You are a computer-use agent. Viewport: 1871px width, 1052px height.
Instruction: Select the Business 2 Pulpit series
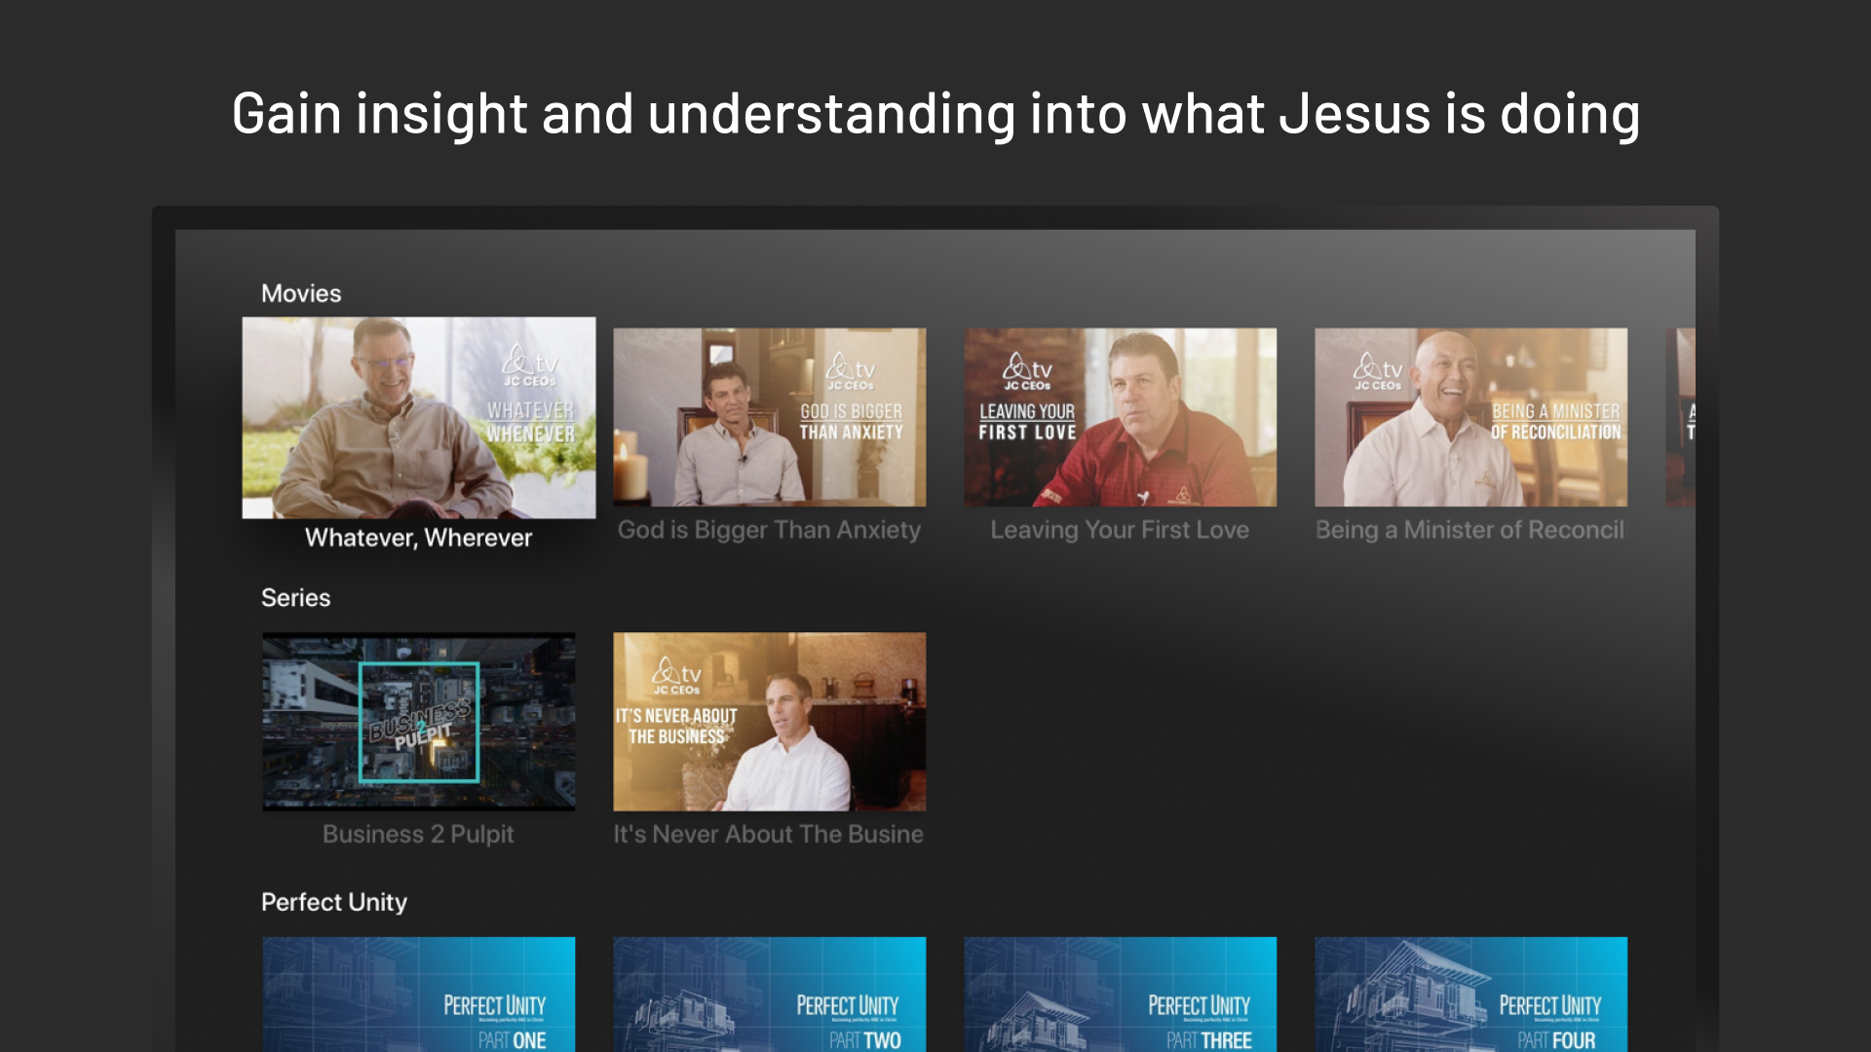(x=418, y=721)
